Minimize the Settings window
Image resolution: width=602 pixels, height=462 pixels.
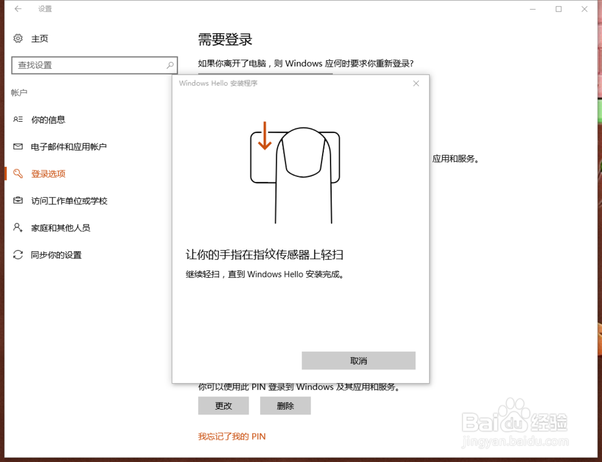pos(533,9)
